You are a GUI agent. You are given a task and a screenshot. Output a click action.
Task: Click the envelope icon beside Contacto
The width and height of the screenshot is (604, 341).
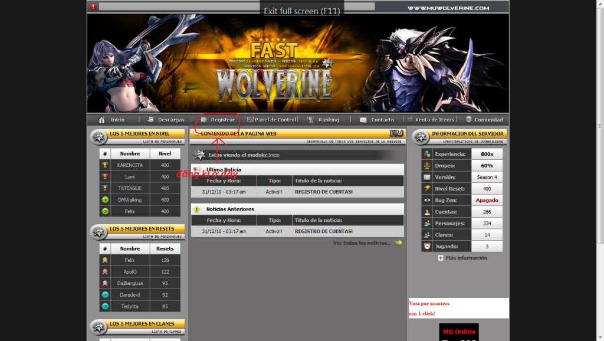[363, 120]
